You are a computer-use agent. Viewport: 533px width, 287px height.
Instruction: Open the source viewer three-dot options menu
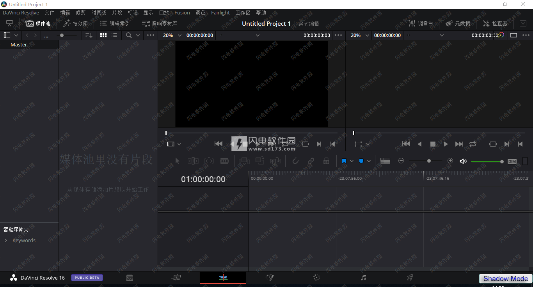click(x=338, y=35)
